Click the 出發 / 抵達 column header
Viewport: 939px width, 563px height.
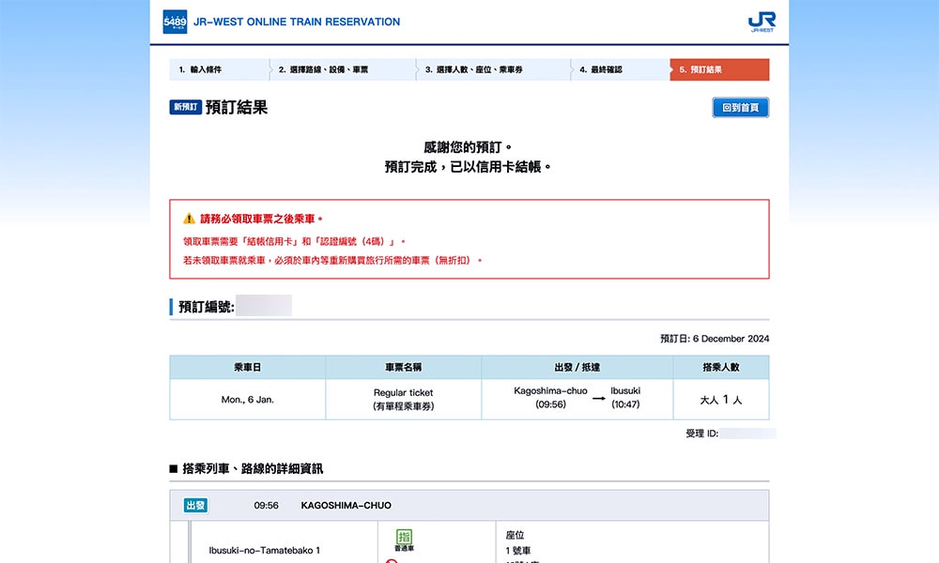[x=577, y=367]
